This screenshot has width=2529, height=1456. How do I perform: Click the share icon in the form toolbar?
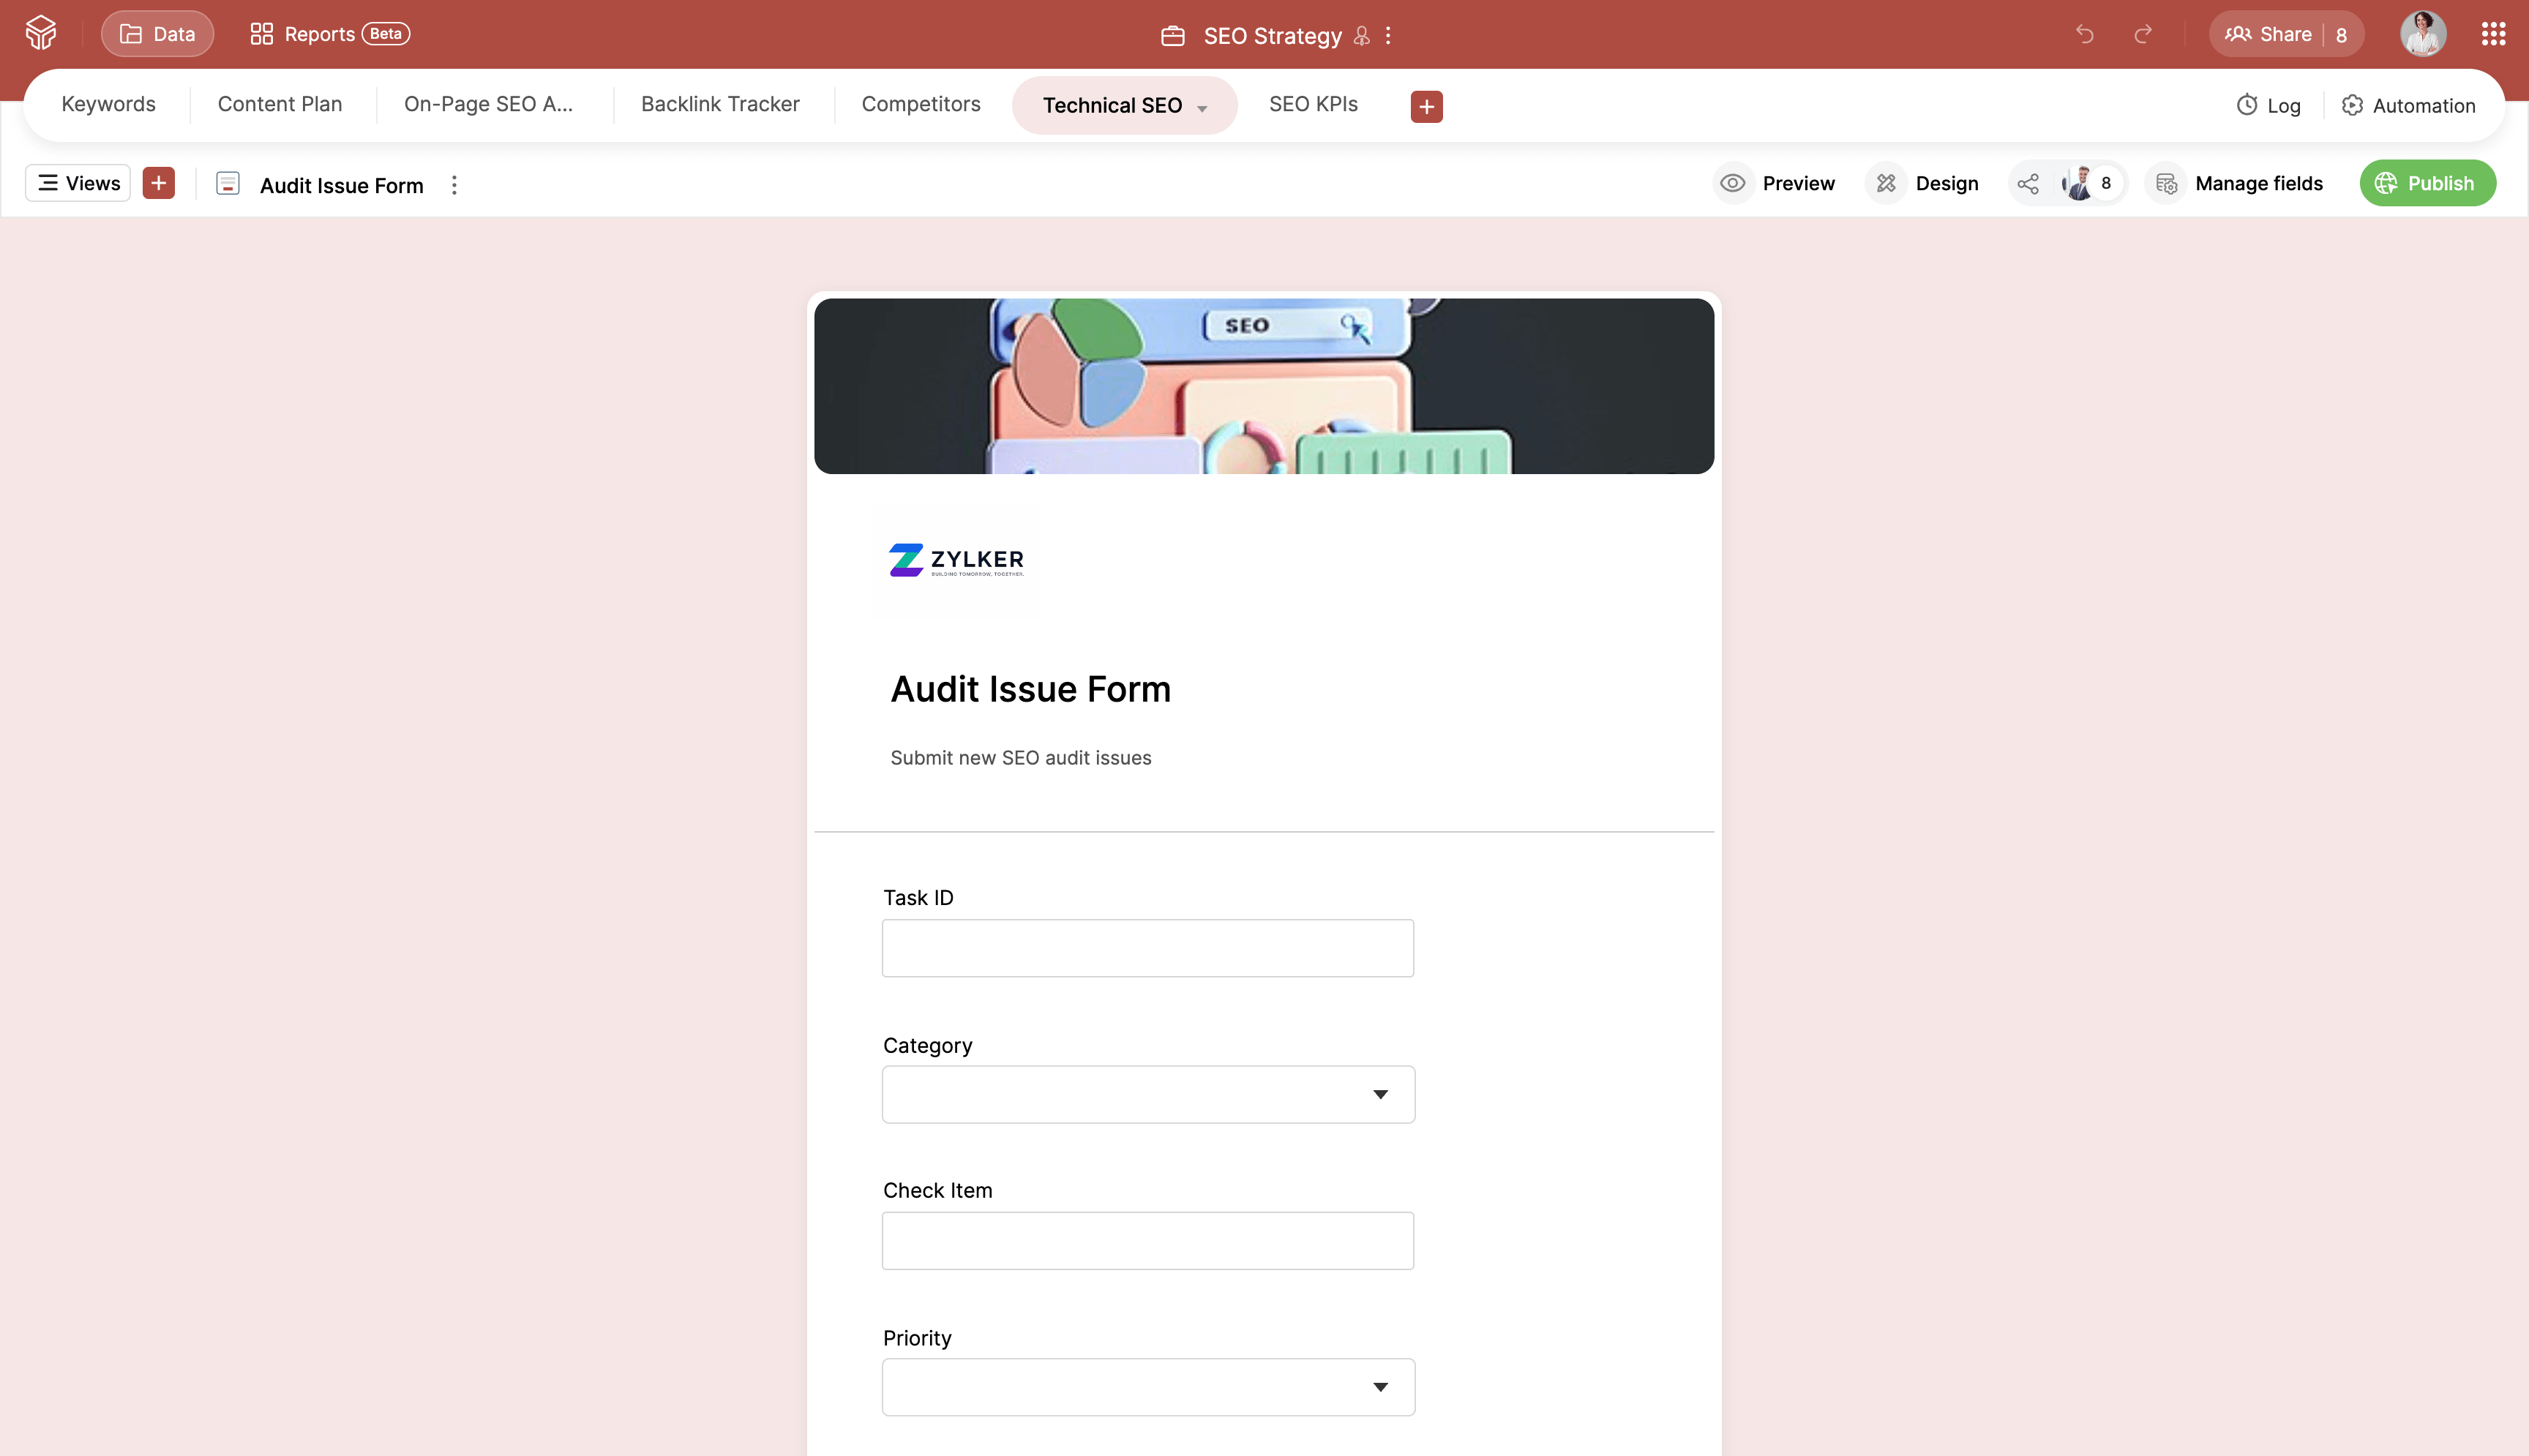(x=2028, y=184)
